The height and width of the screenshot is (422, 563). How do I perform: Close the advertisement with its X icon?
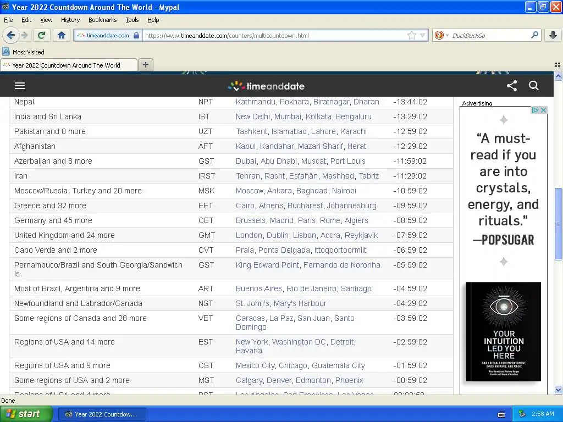click(543, 110)
